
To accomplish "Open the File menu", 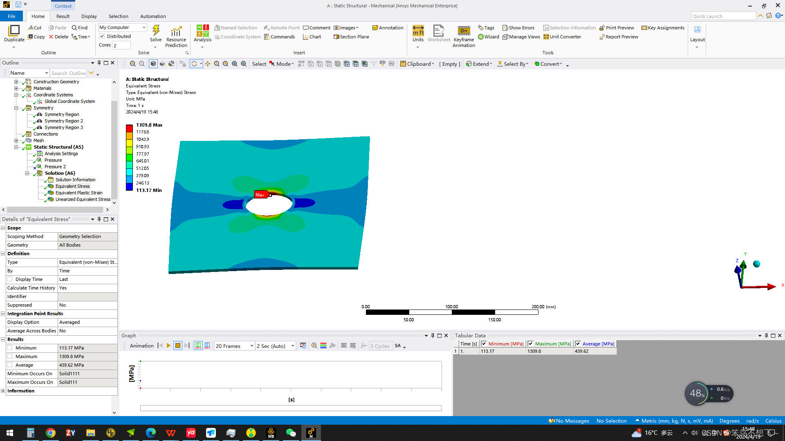I will coord(11,16).
